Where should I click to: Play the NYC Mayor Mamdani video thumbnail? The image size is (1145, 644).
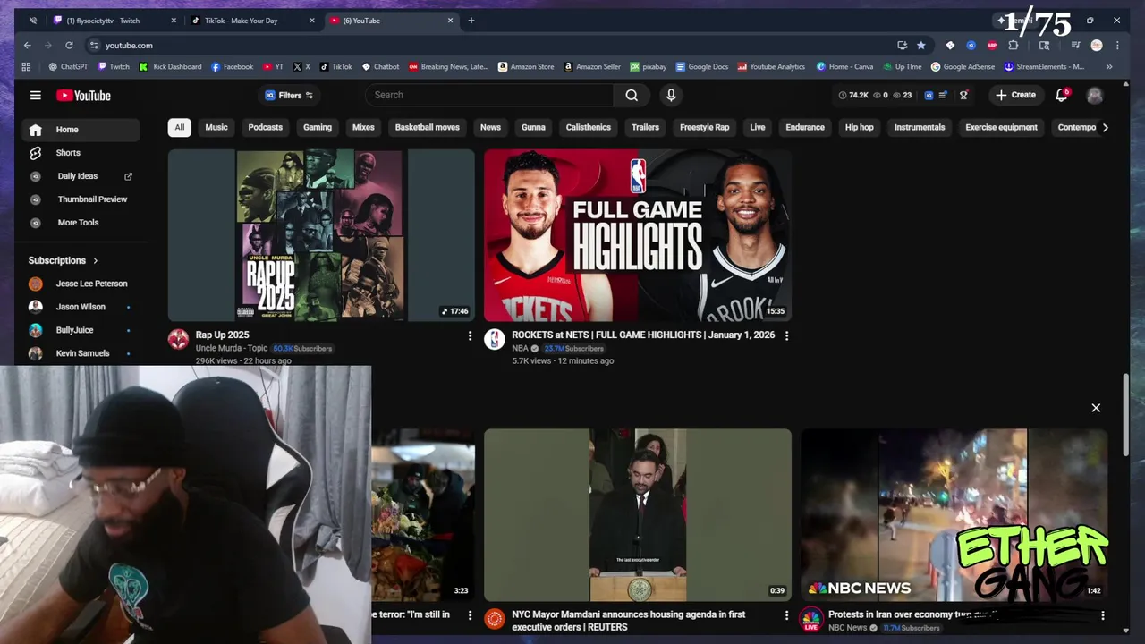click(638, 515)
